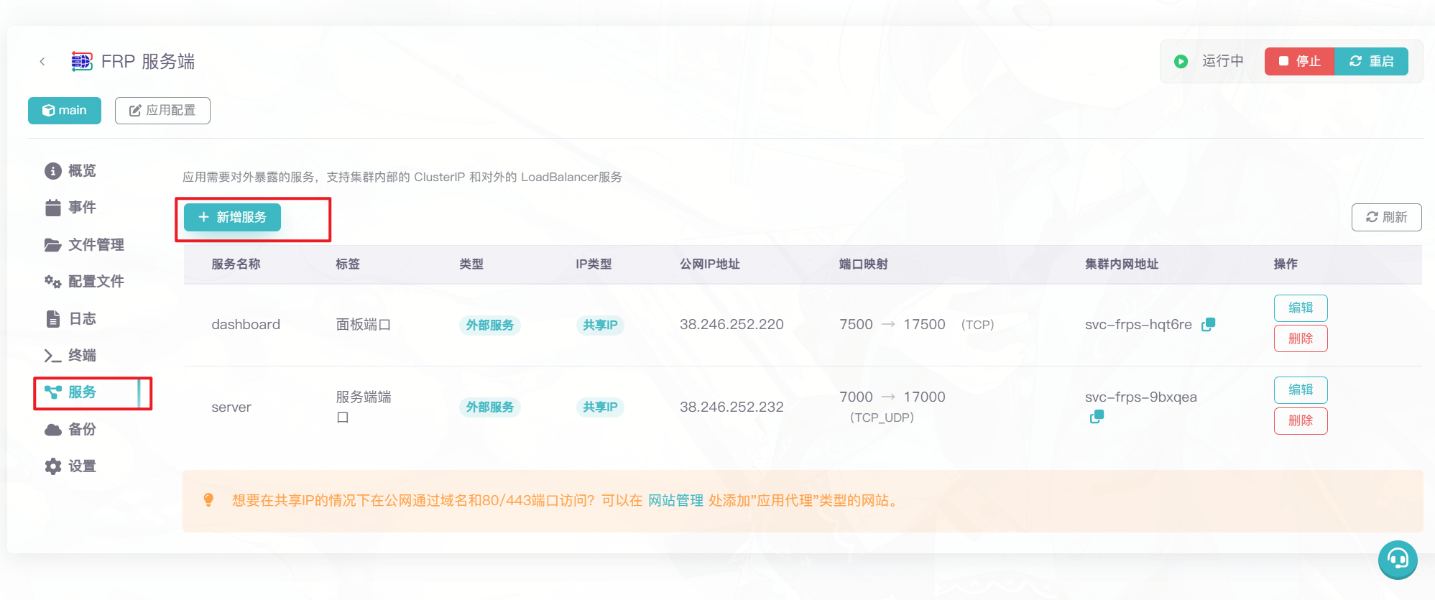This screenshot has height=600, width=1435.
Task: Click the FRP server app logo
Action: coord(82,62)
